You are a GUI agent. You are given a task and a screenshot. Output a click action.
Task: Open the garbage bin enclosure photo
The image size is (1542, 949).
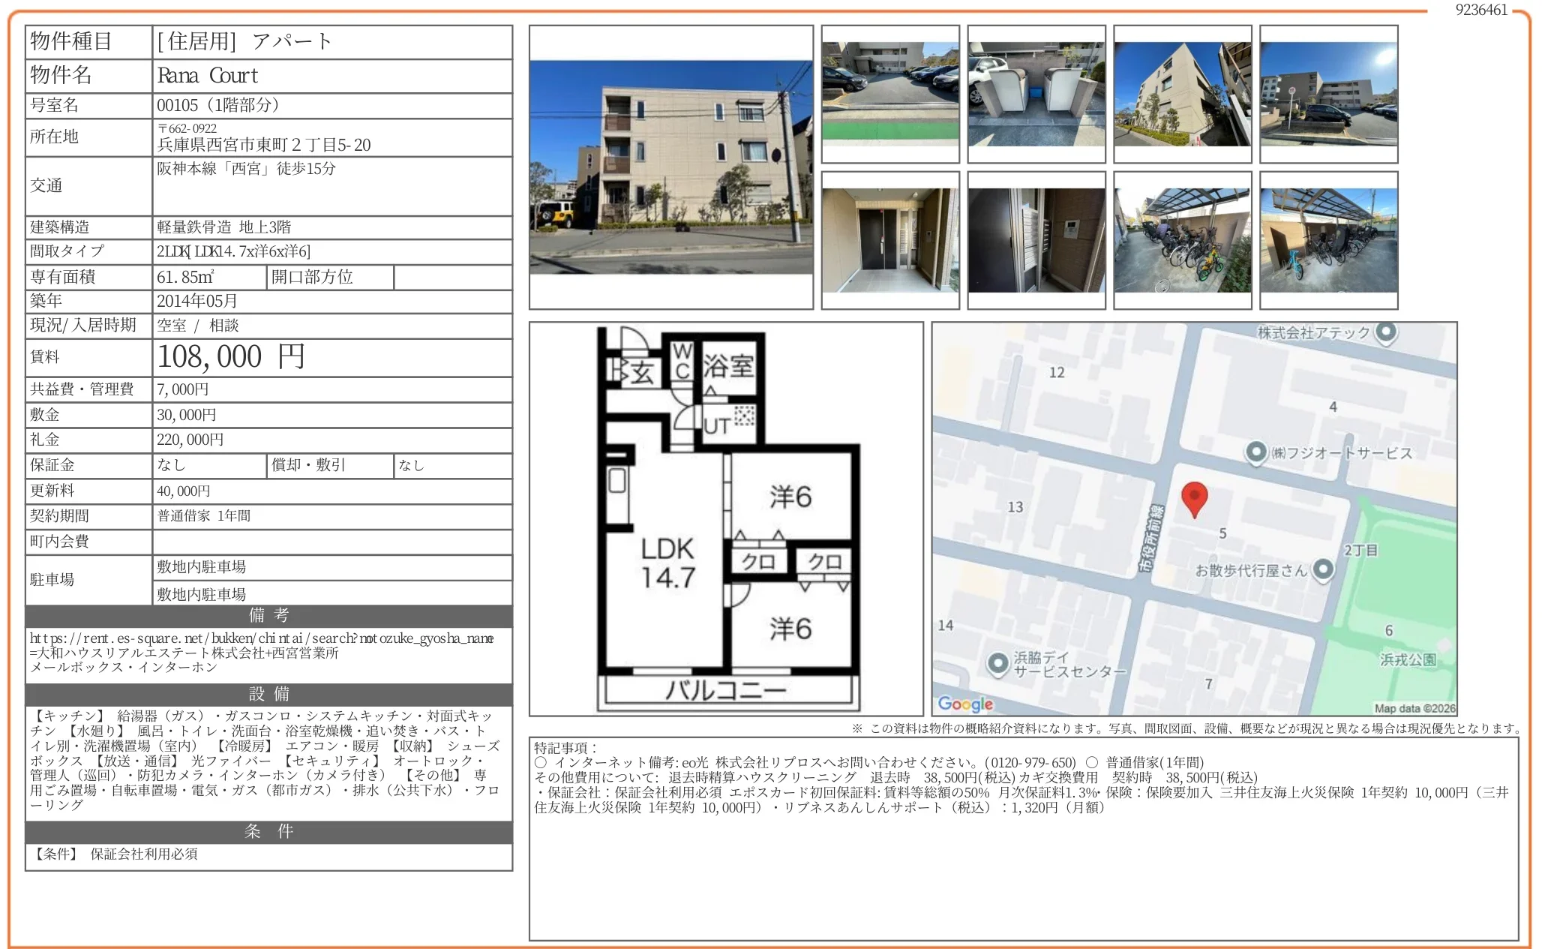tap(1036, 94)
